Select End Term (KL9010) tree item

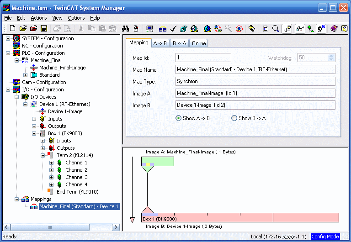pos(77,192)
